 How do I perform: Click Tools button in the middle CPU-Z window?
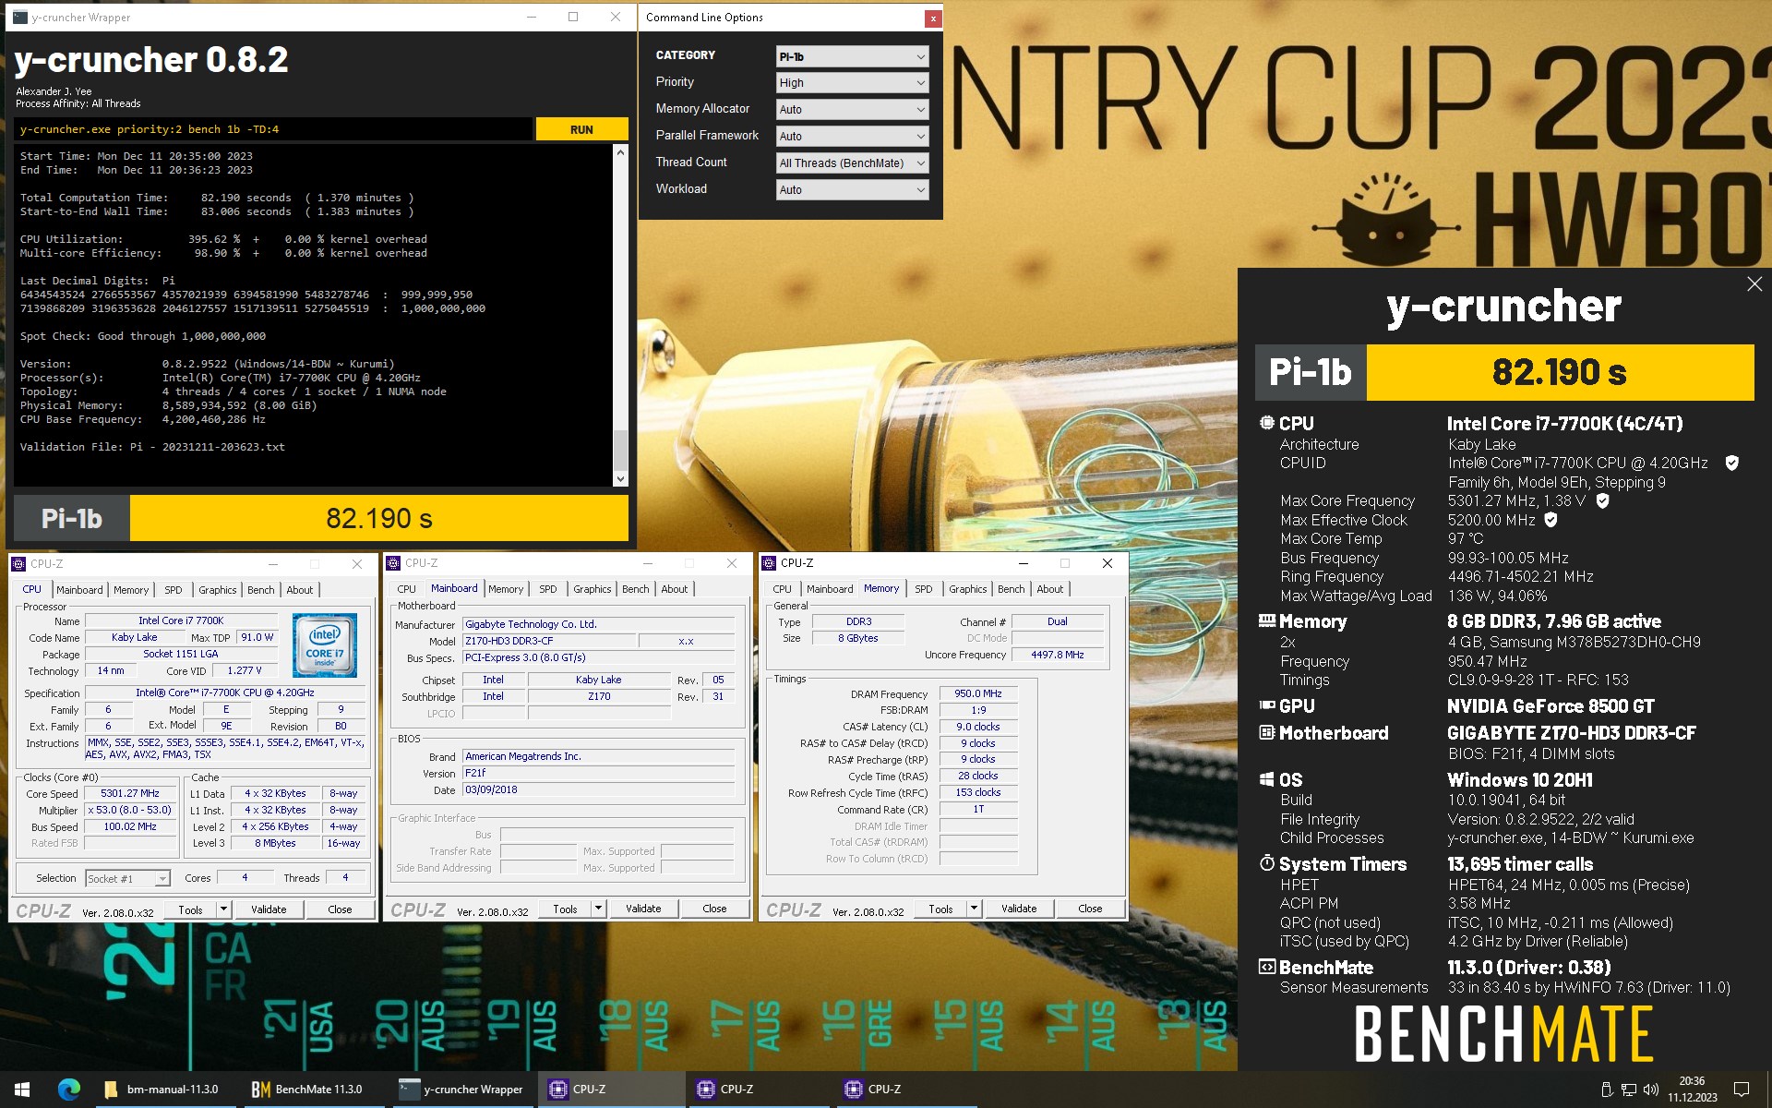tap(565, 909)
